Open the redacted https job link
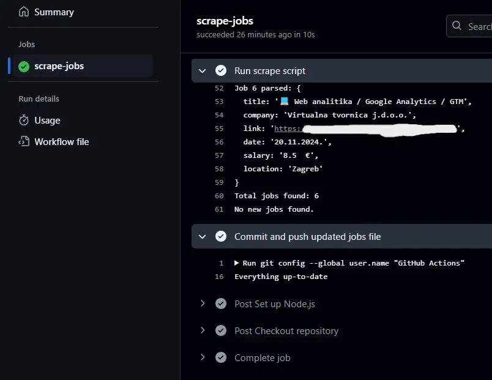 click(x=288, y=129)
